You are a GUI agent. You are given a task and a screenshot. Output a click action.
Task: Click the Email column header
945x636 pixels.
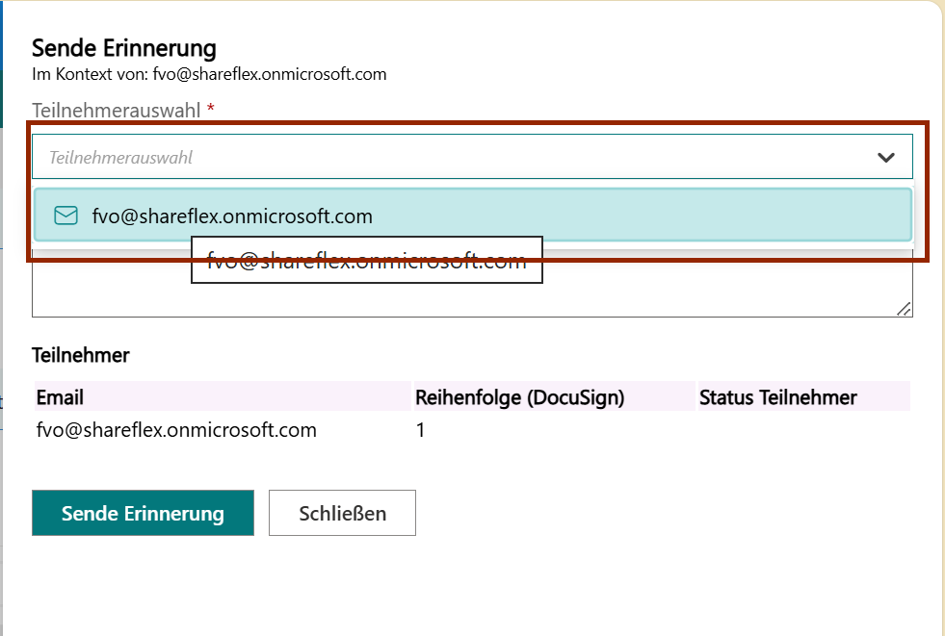60,397
